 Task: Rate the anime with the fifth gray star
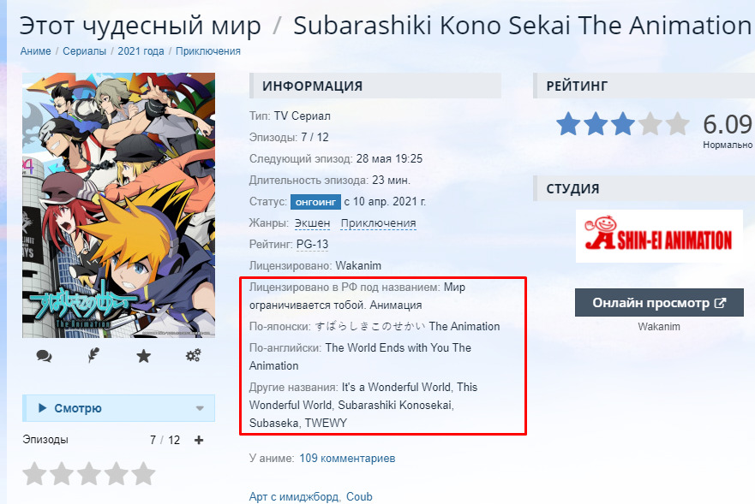click(143, 474)
